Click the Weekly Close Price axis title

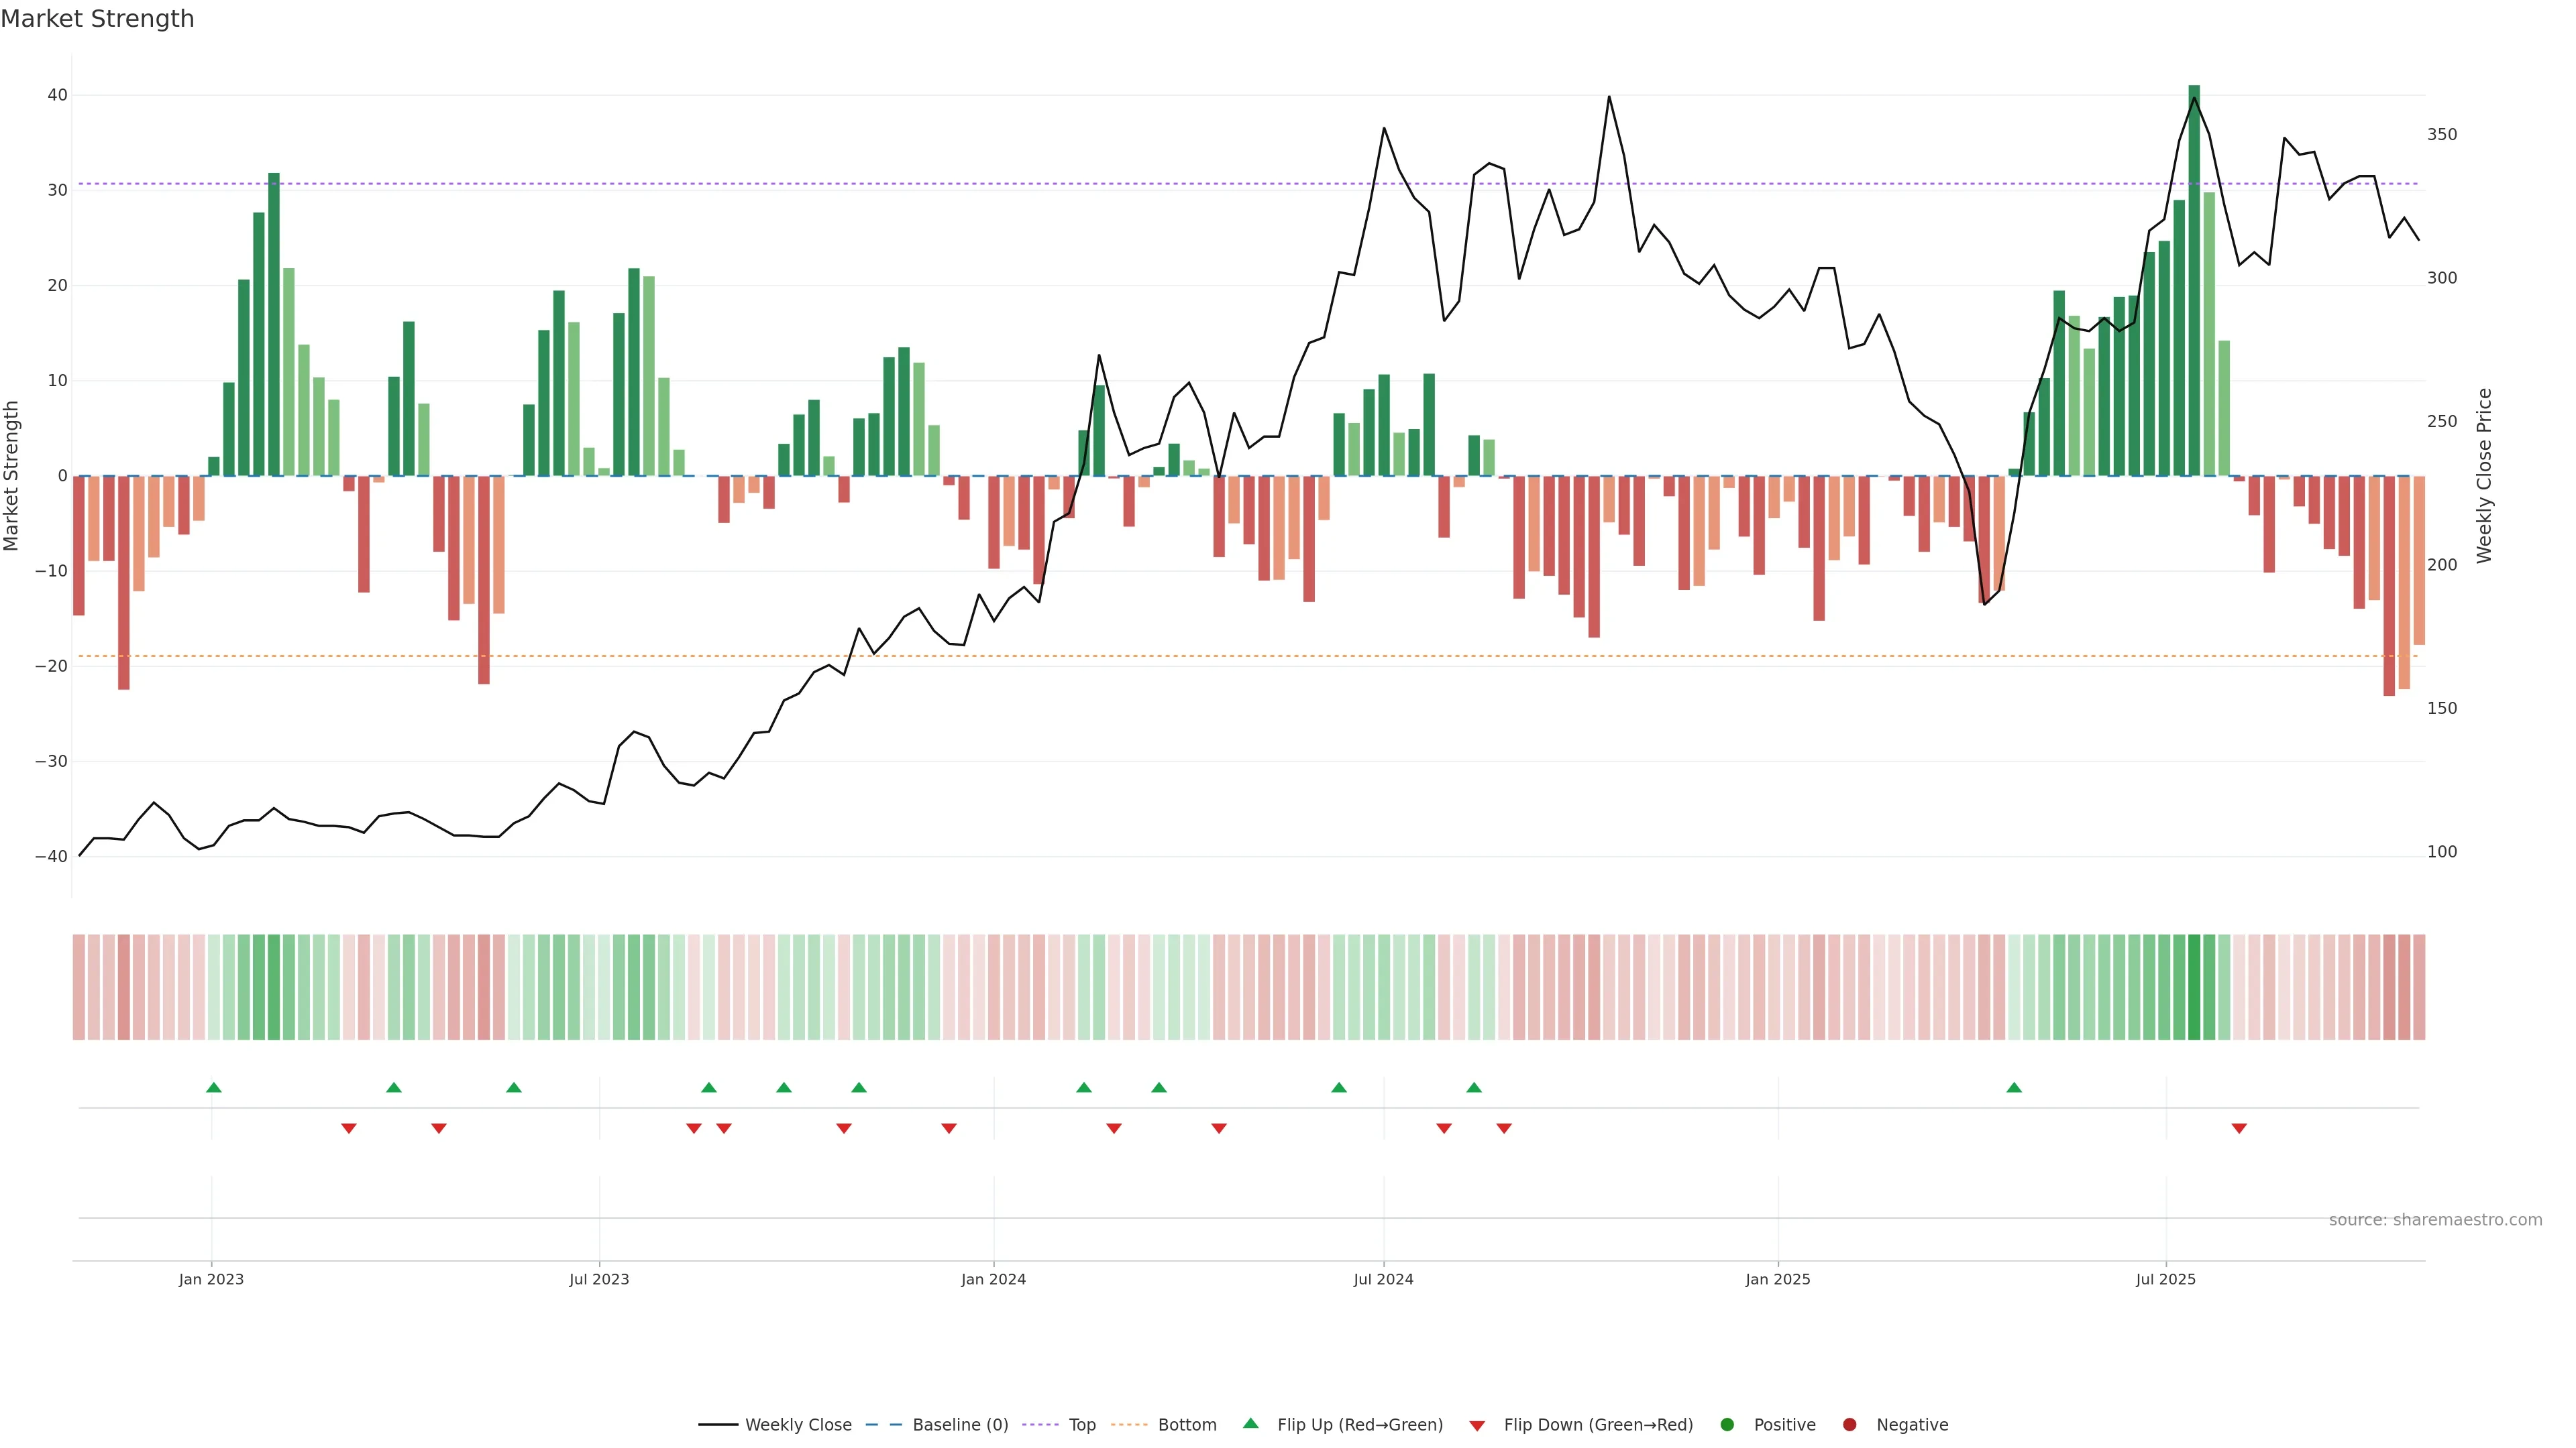click(2484, 476)
